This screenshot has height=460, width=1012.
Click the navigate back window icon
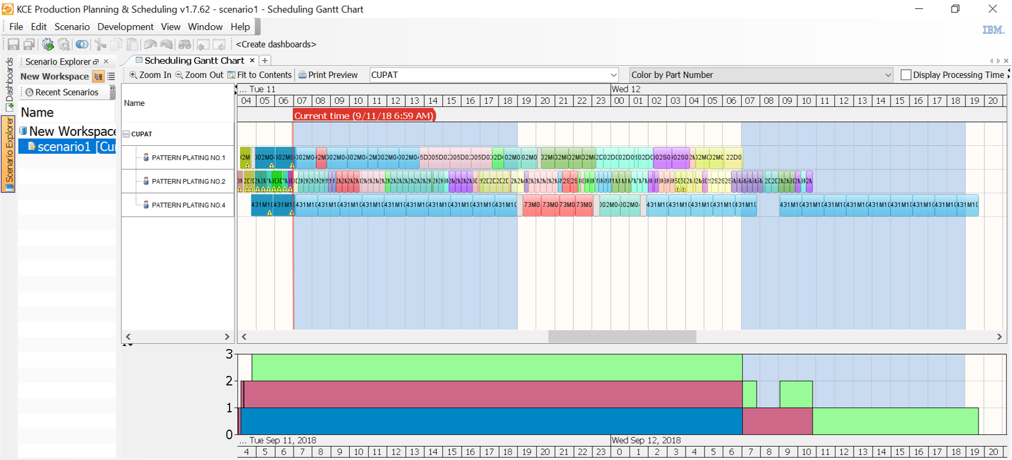click(203, 44)
